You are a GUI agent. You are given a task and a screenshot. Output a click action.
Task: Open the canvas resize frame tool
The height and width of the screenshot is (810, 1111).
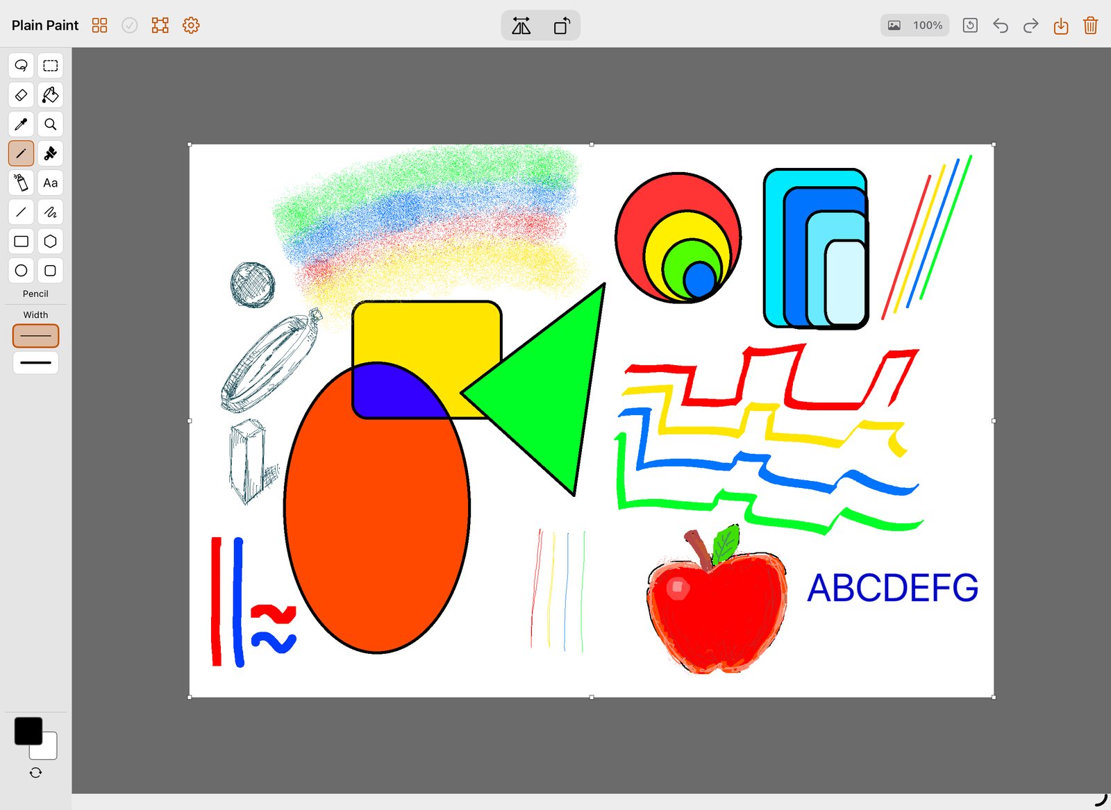[x=160, y=25]
